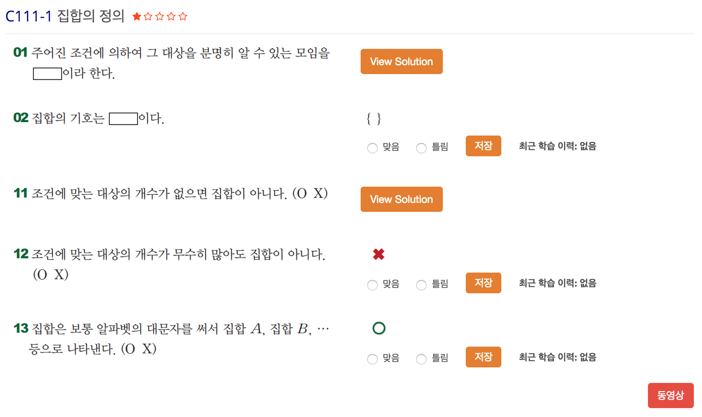Open the red 동영상 video button
The width and height of the screenshot is (702, 417).
(671, 395)
